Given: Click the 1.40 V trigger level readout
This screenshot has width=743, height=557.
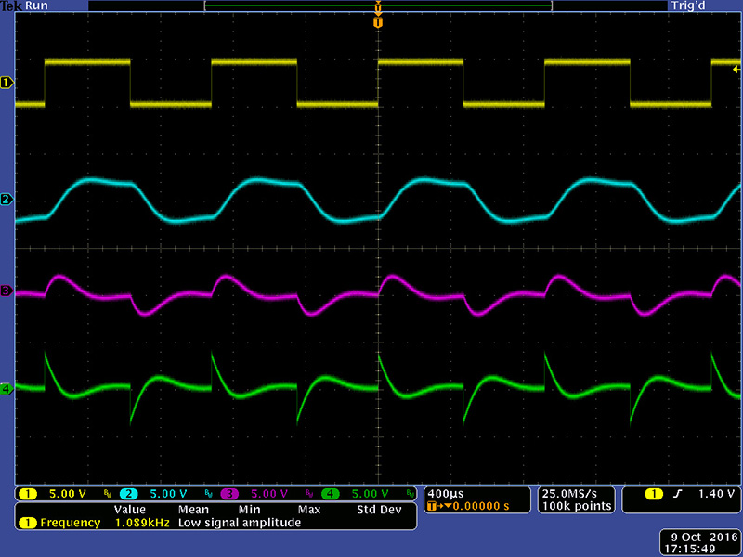Looking at the screenshot, I should point(716,494).
